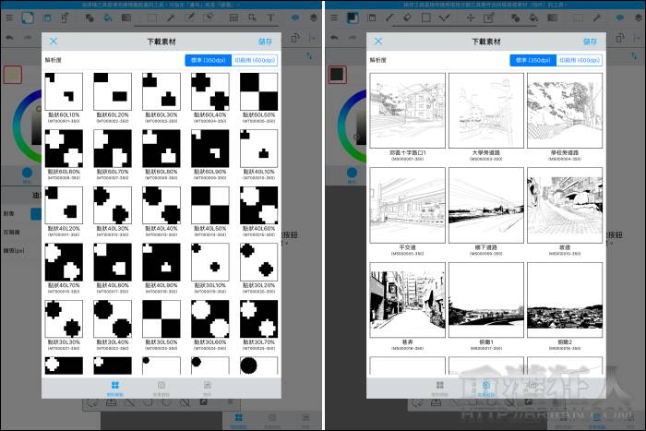Viewport: 646px width, 431px height.
Task: Select tone thumbnail 點狀40L50%
Action: point(210,205)
